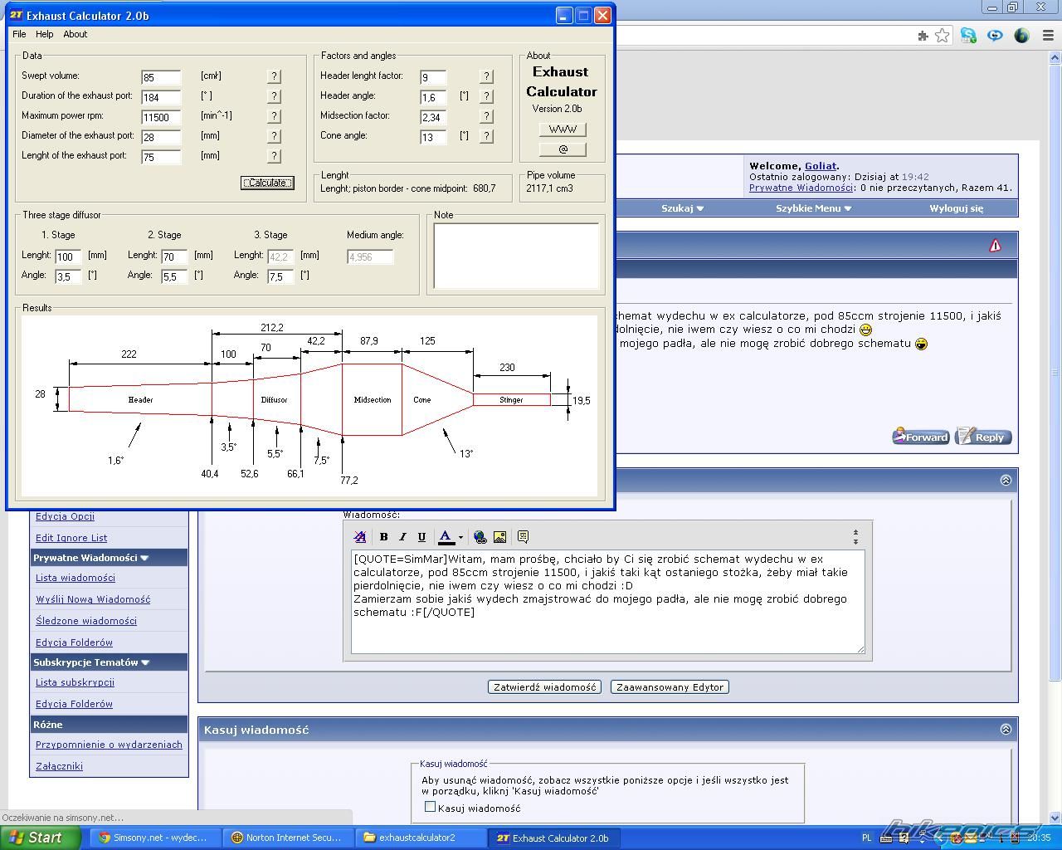
Task: Expand the 'Szybkie Menu' dropdown
Action: coord(813,208)
